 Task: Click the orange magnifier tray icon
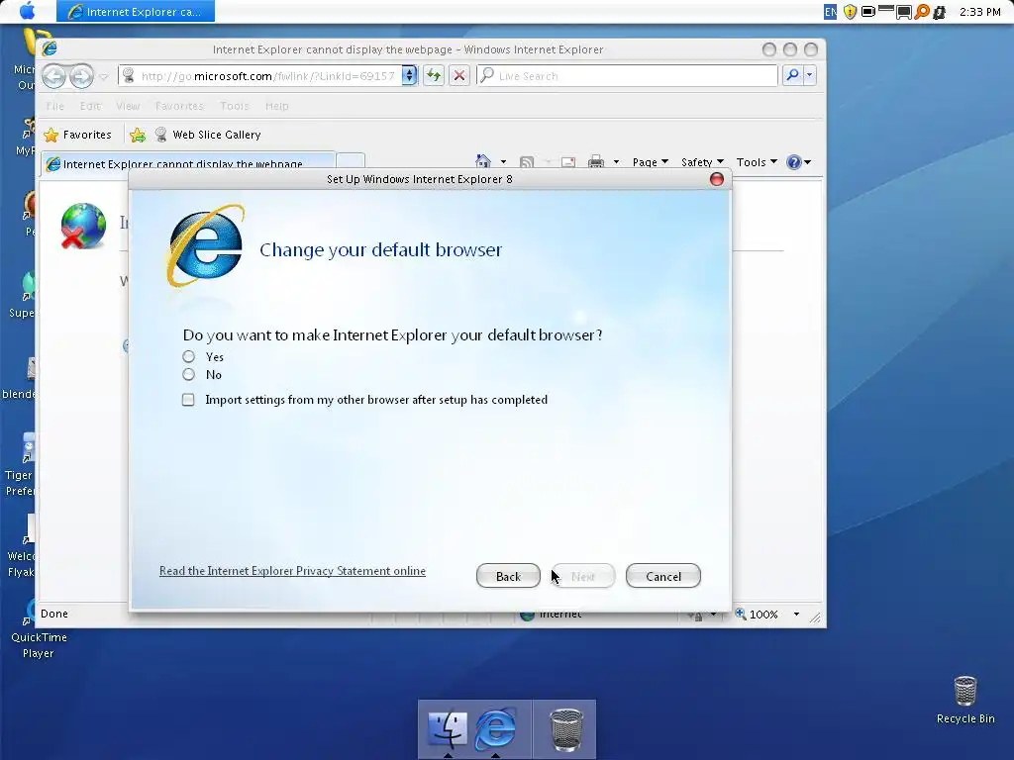coord(922,12)
